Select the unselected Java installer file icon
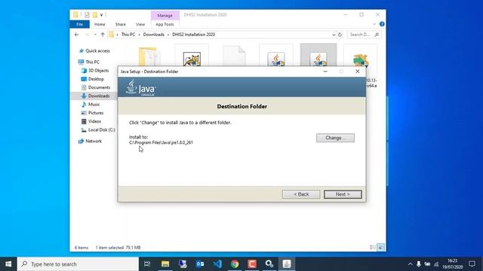 point(276,59)
